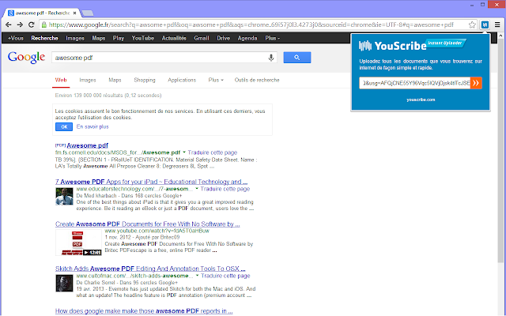Open Maps in the black Google bar
506x316 pixels.
pos(98,38)
